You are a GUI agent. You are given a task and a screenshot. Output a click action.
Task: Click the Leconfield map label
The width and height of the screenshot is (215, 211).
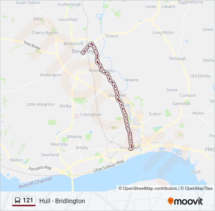point(68,20)
